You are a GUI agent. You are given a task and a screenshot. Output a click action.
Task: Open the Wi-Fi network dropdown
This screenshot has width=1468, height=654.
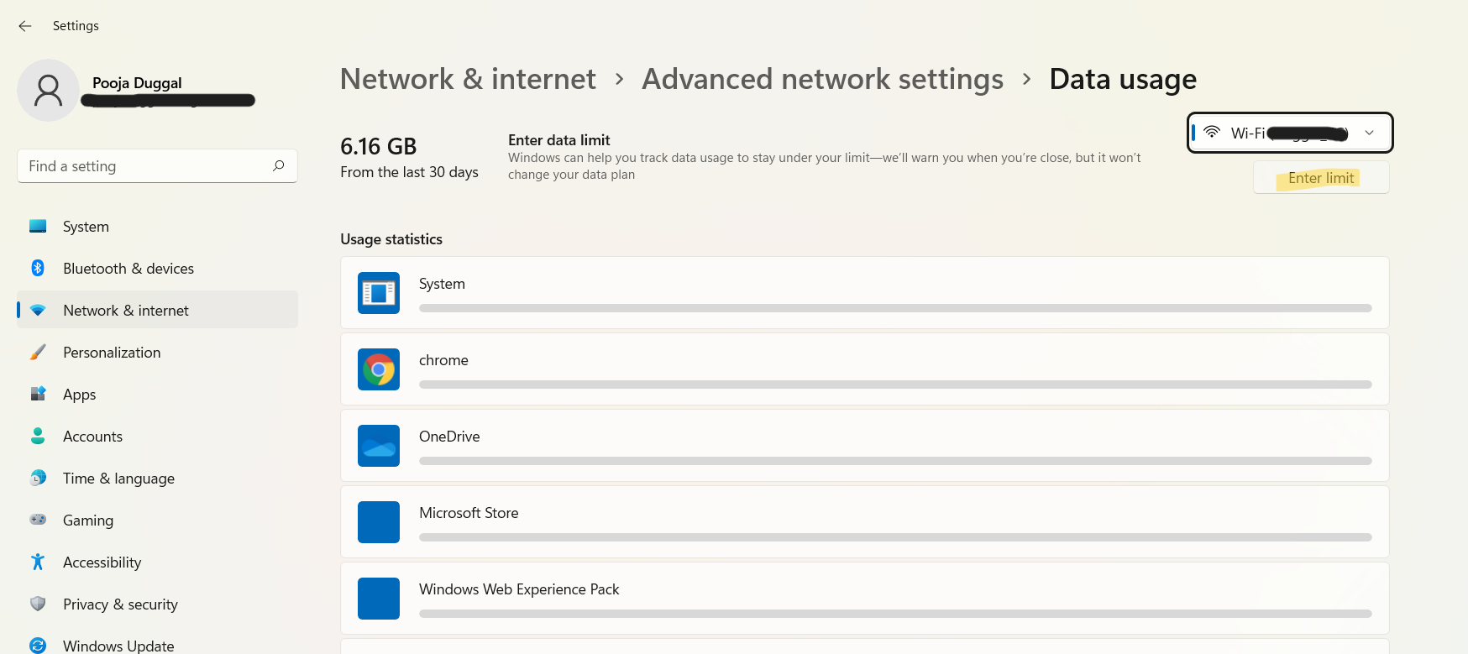[1290, 133]
